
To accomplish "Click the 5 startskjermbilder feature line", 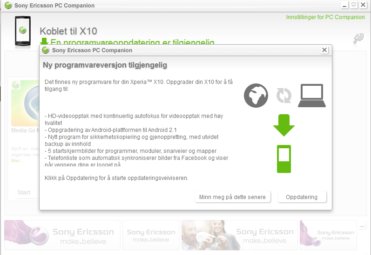I will [x=131, y=151].
